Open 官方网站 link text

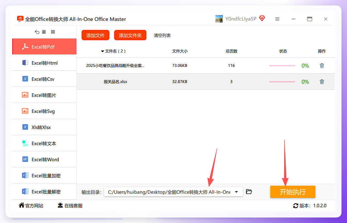click(x=34, y=206)
